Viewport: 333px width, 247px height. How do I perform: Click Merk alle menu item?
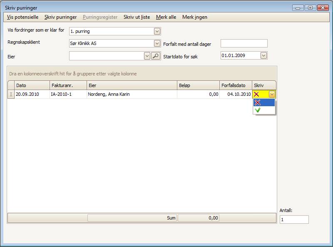(166, 17)
